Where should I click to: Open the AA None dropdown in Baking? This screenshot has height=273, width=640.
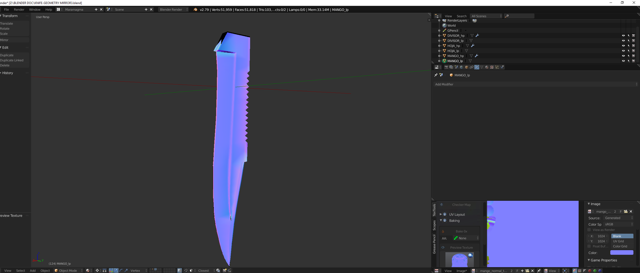pyautogui.click(x=466, y=238)
